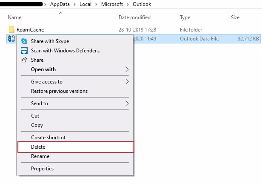Open the AppData breadcrumb segment
The height and width of the screenshot is (184, 262).
(60, 4)
